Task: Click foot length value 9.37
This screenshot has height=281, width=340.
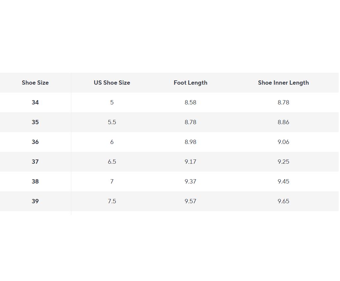Action: click(x=190, y=182)
